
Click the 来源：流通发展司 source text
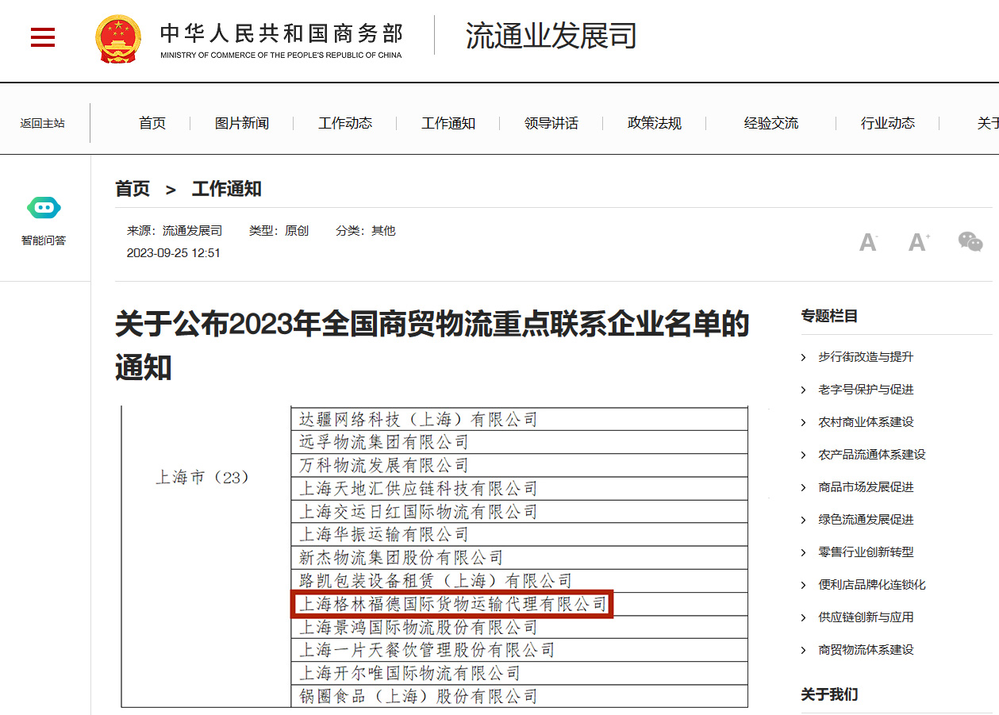pyautogui.click(x=175, y=231)
